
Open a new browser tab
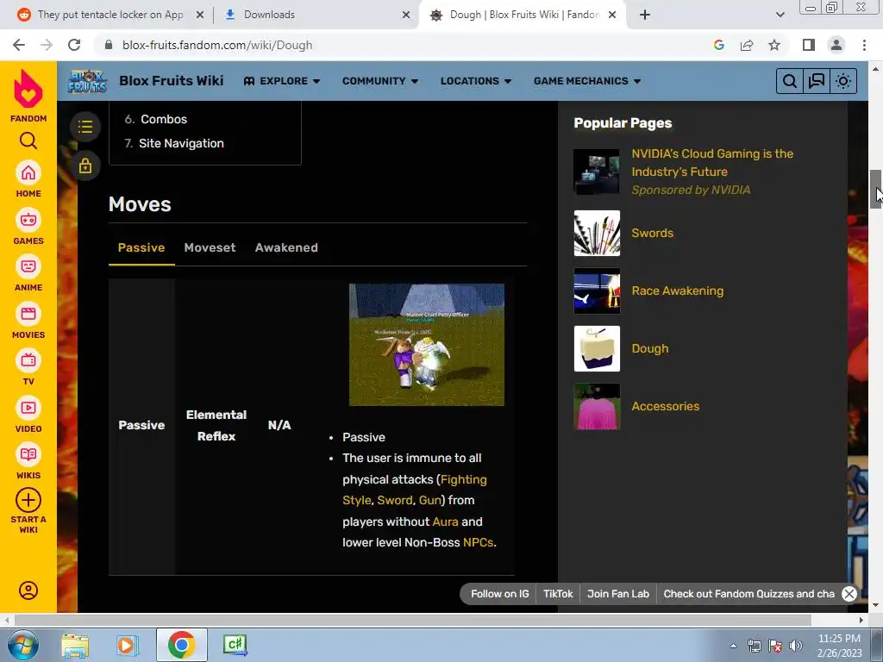[645, 15]
